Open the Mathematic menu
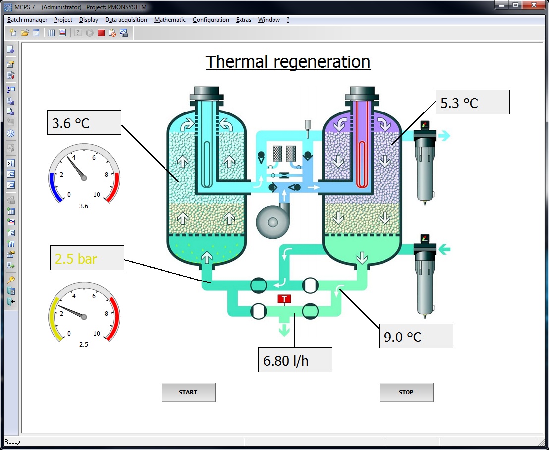This screenshot has width=549, height=450. [169, 20]
